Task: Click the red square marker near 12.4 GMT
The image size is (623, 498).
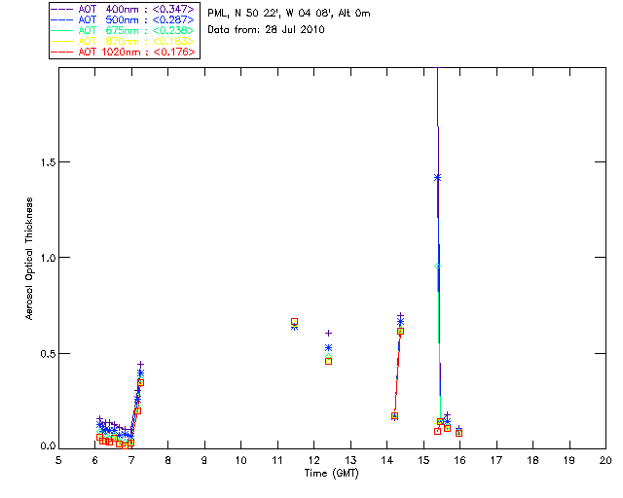Action: [329, 362]
